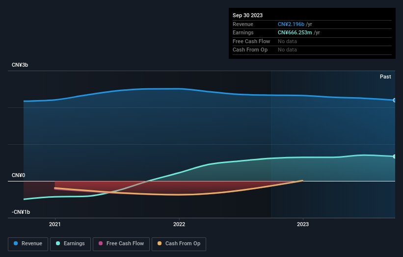Click the Revenue tooltip row label

243,24
